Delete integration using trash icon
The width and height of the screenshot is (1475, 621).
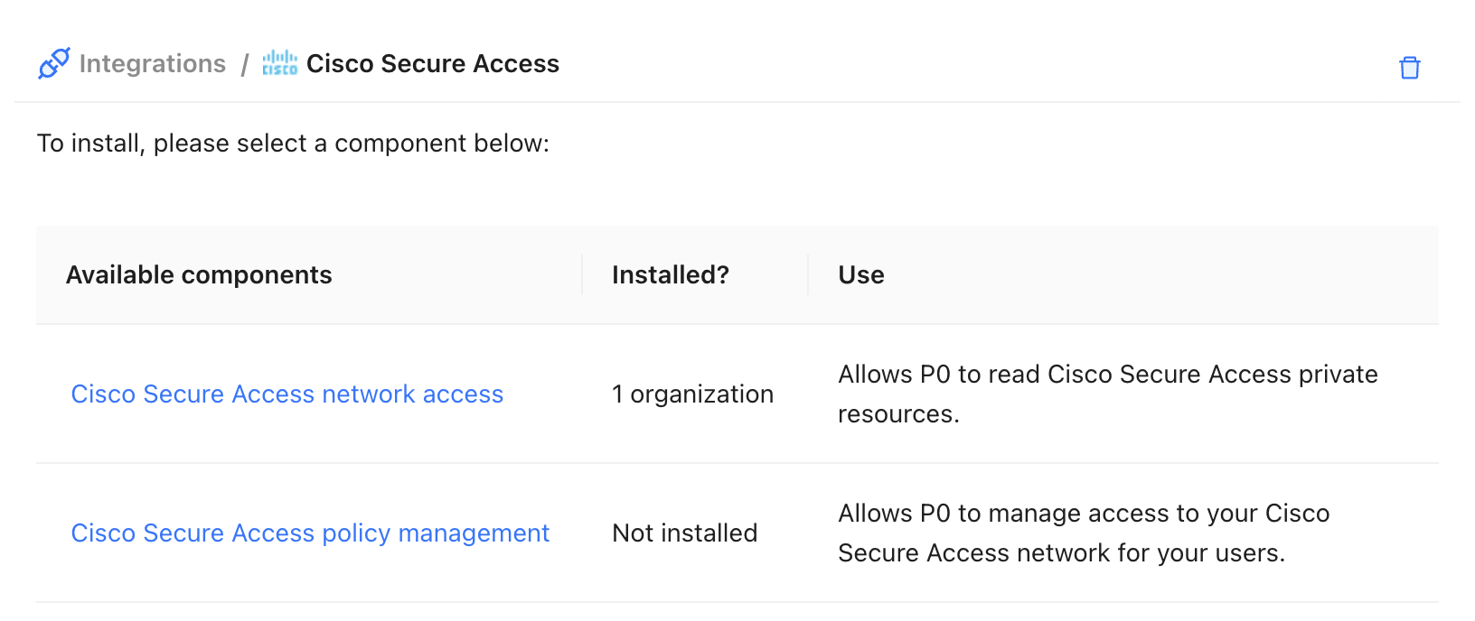(1409, 68)
